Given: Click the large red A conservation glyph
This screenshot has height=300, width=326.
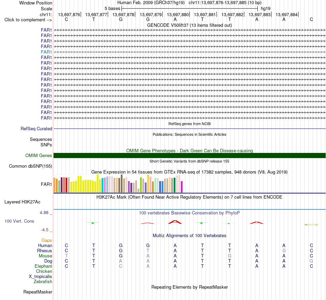Looking at the screenshot, I should [175, 222].
